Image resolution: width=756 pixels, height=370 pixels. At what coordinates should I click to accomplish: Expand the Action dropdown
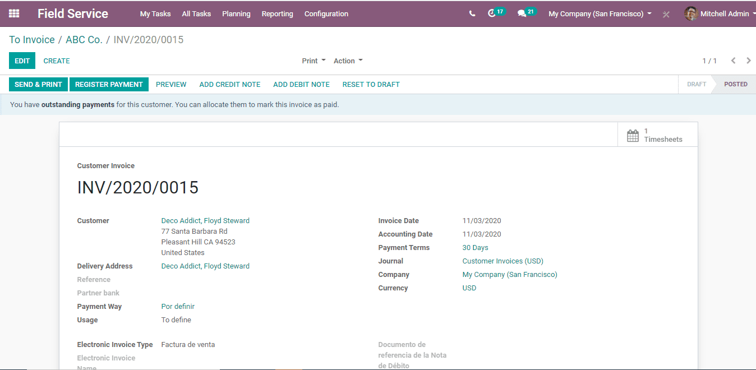point(348,61)
